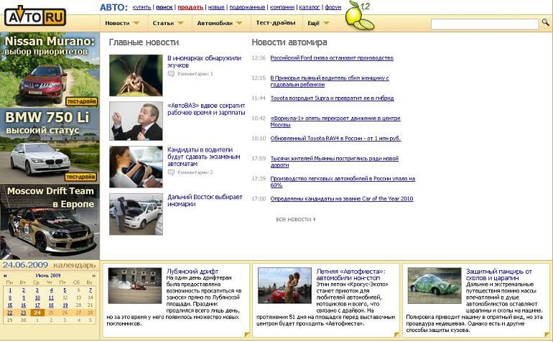Expand the Автомобили menu dropdown
Screen dimensions: 553x342
point(239,23)
